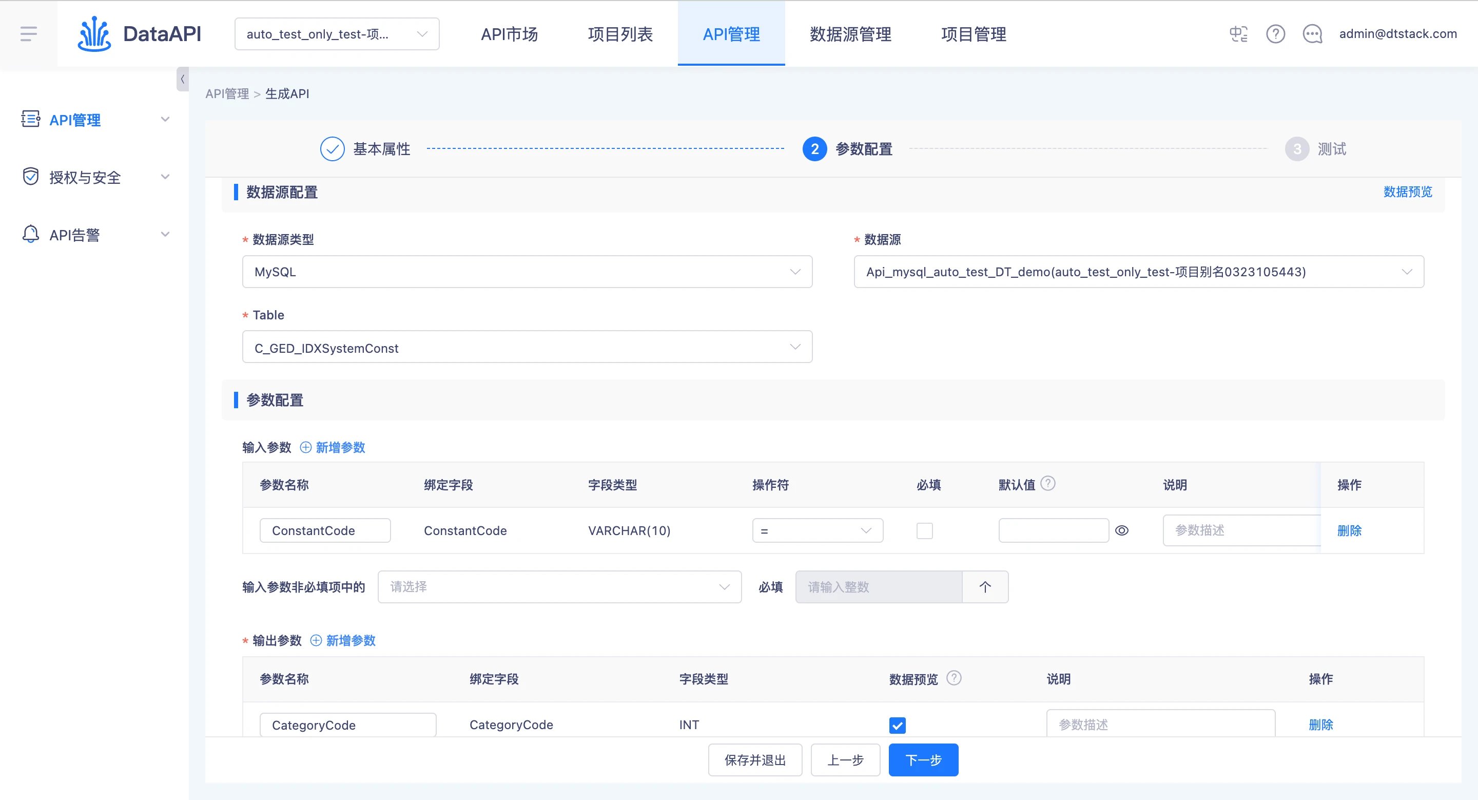Go to the 数据源管理 tab
Image resolution: width=1478 pixels, height=800 pixels.
coord(850,34)
